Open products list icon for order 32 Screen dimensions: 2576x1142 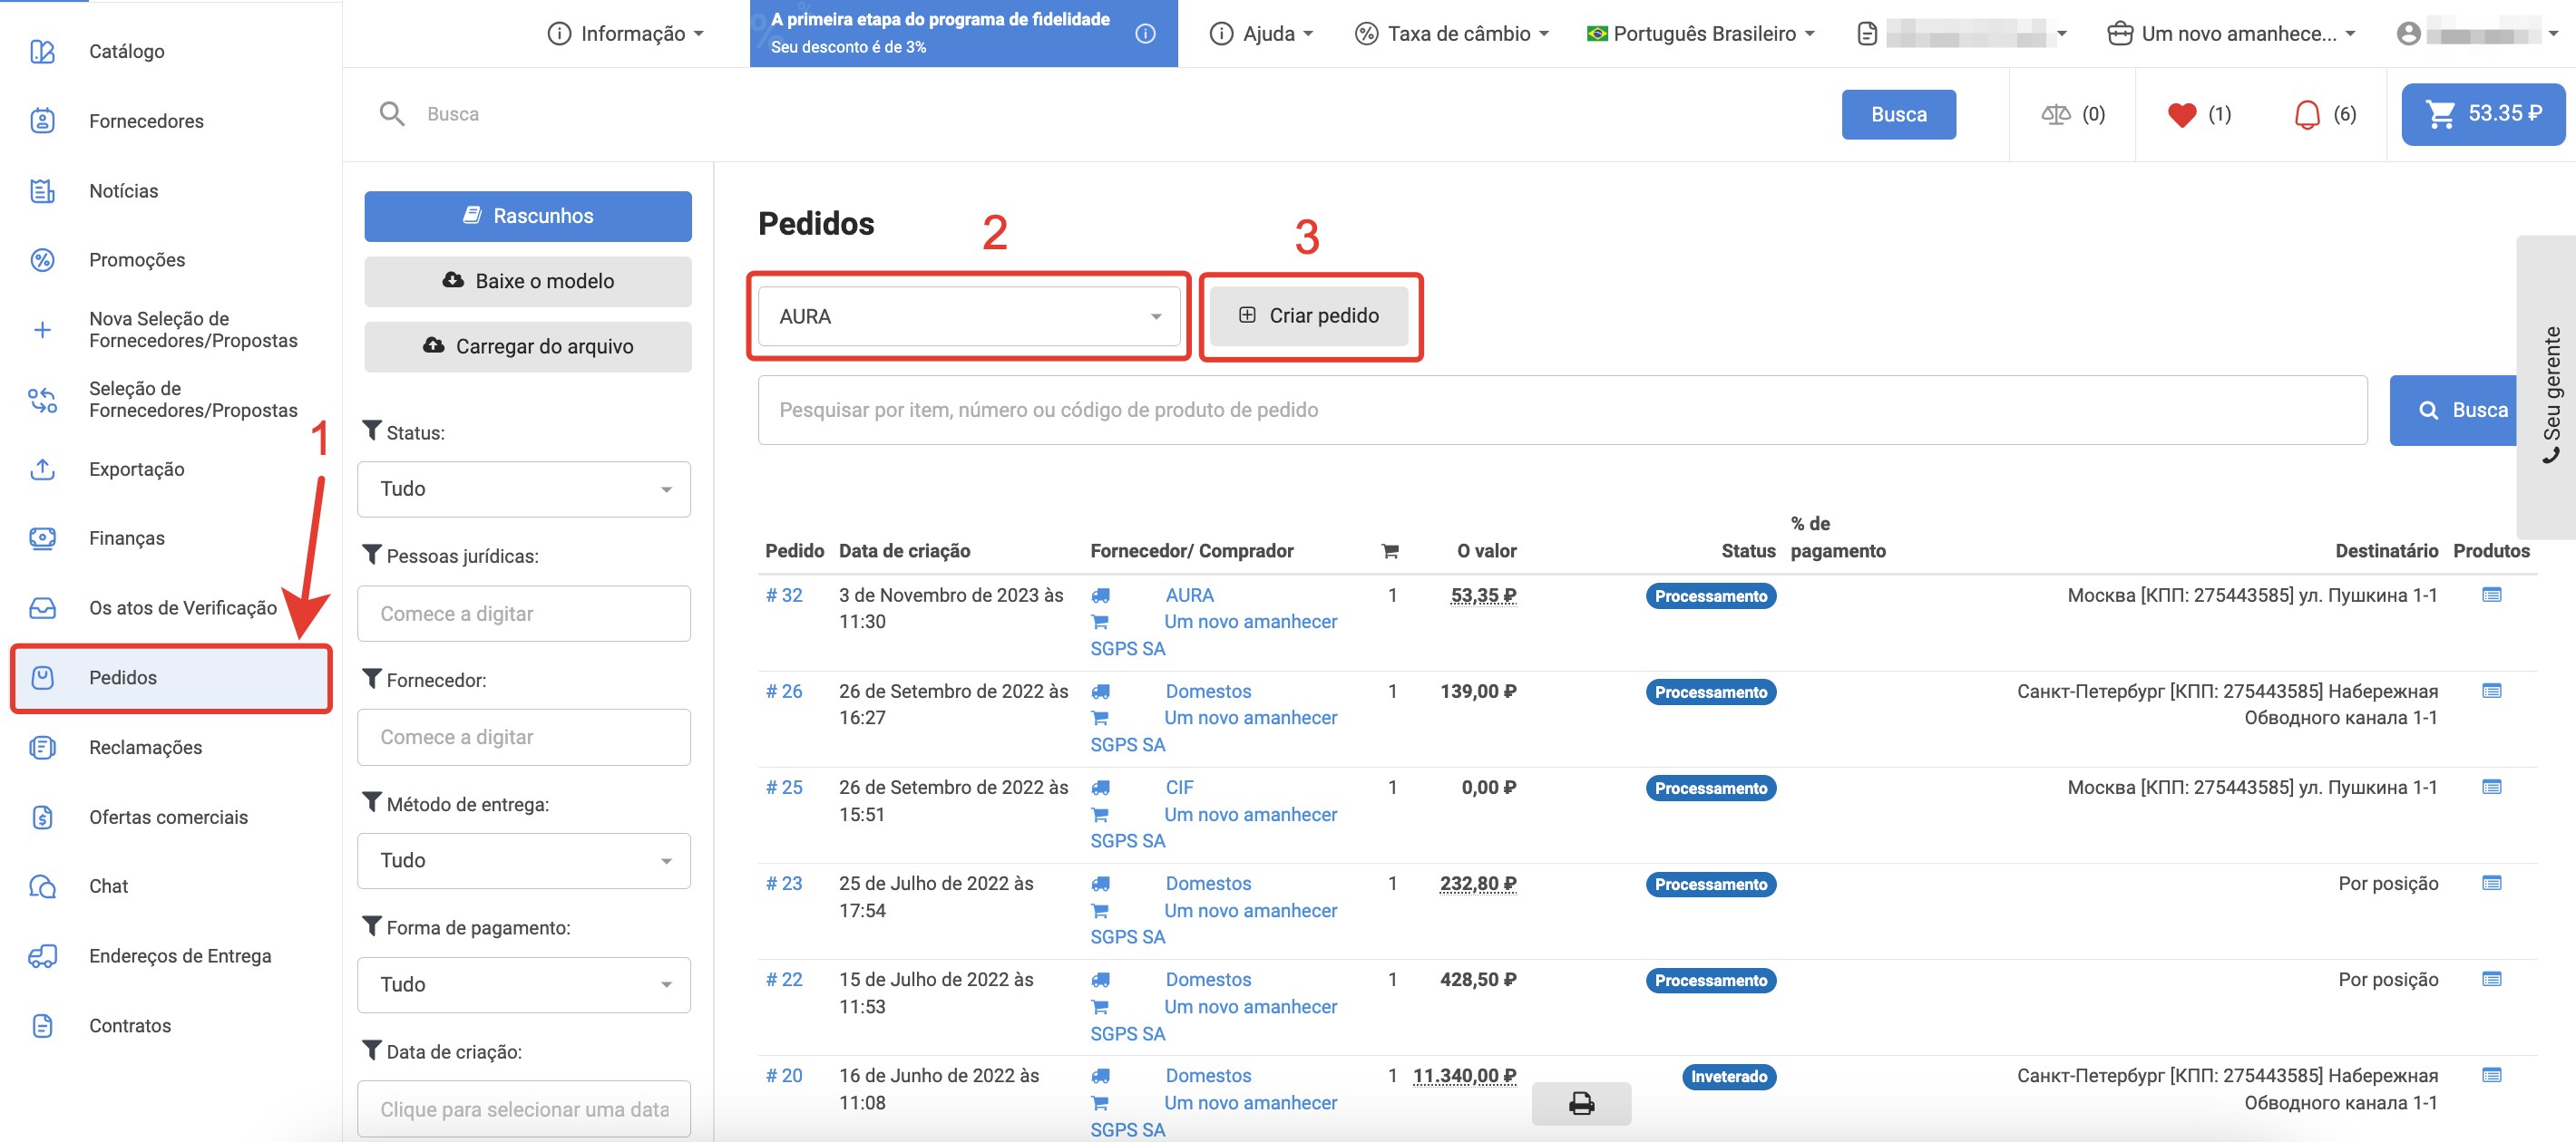pyautogui.click(x=2491, y=595)
